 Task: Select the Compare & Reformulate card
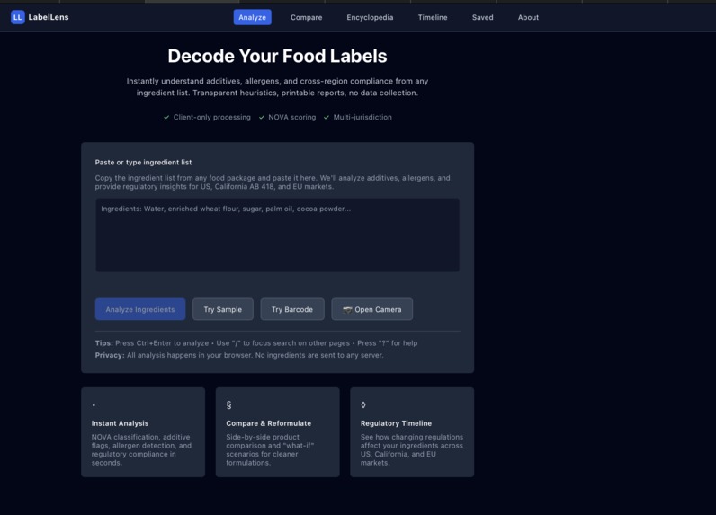click(x=278, y=432)
